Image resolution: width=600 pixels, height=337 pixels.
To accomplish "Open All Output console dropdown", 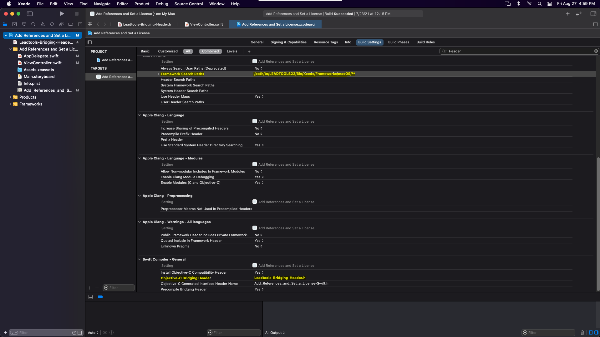I will click(x=275, y=333).
